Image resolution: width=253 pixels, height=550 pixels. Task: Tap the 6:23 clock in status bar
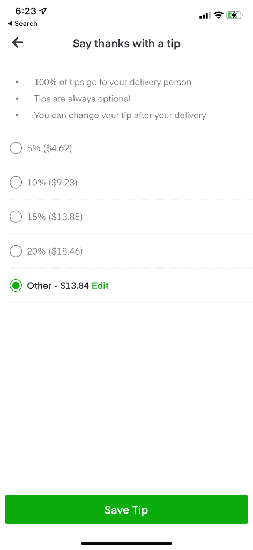click(x=25, y=11)
